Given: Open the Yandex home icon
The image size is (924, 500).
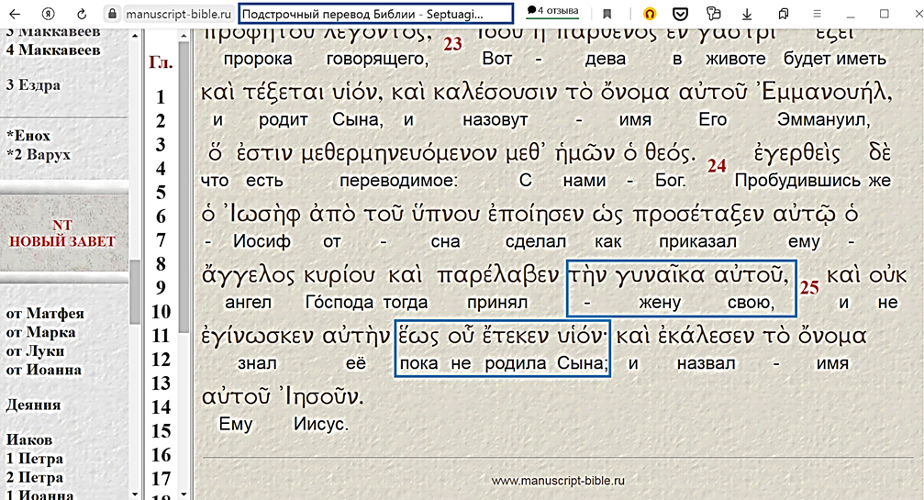Looking at the screenshot, I should point(49,14).
